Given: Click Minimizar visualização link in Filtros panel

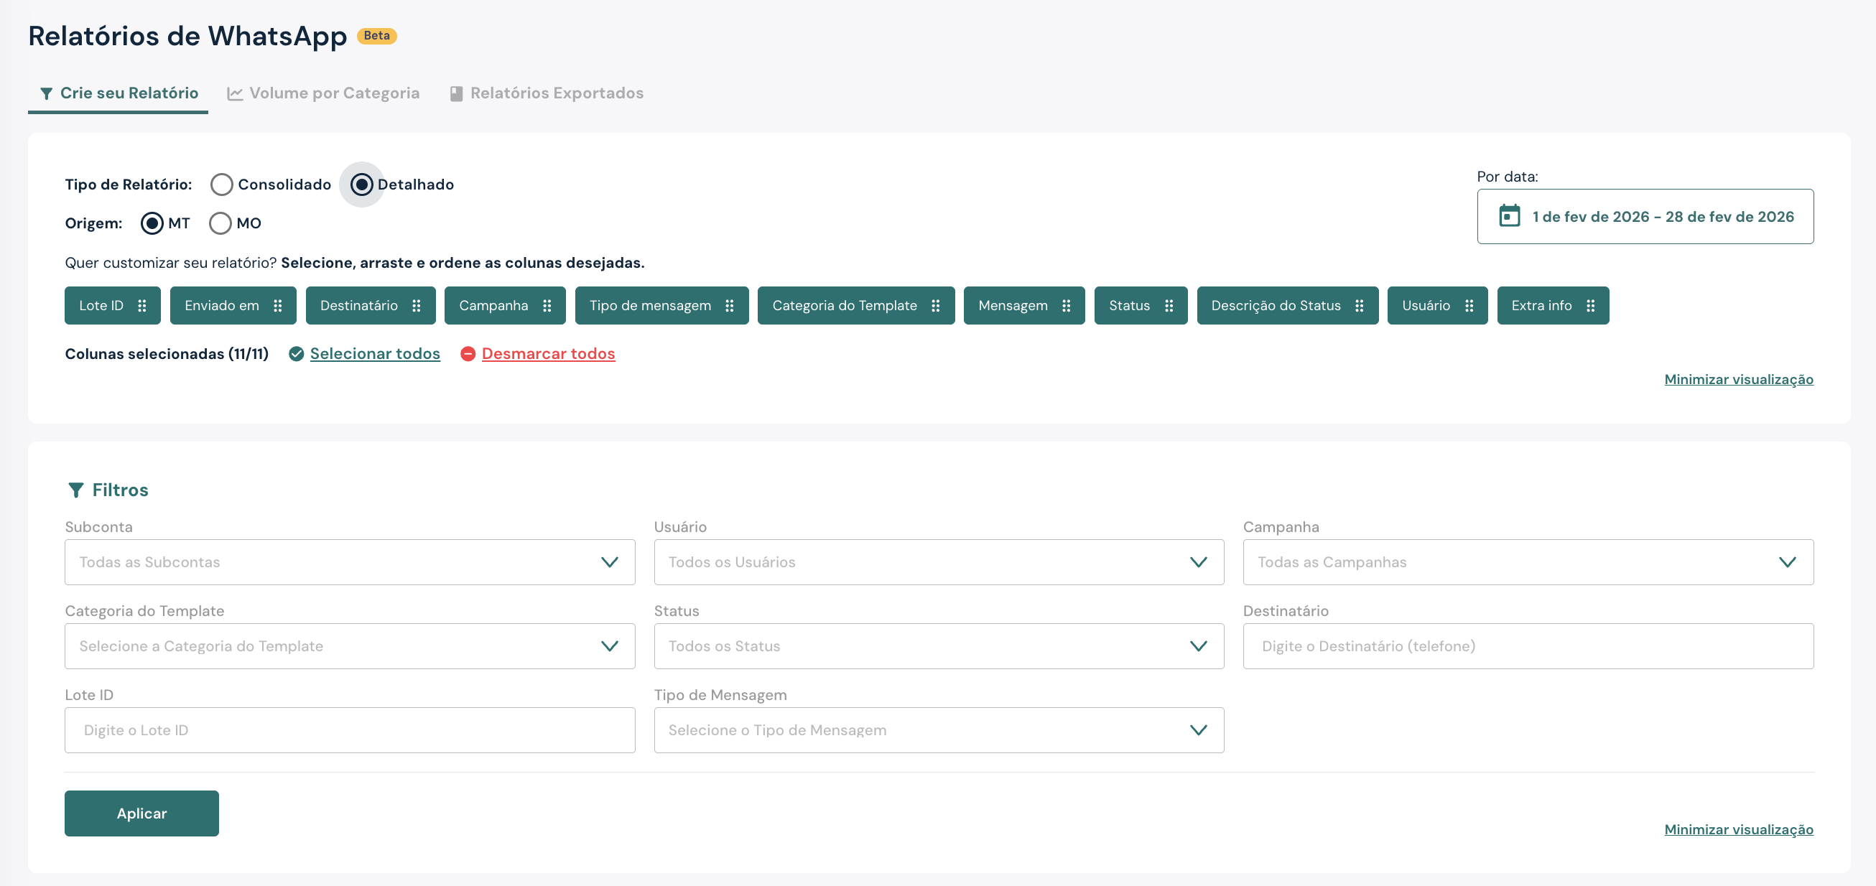Looking at the screenshot, I should pyautogui.click(x=1738, y=829).
